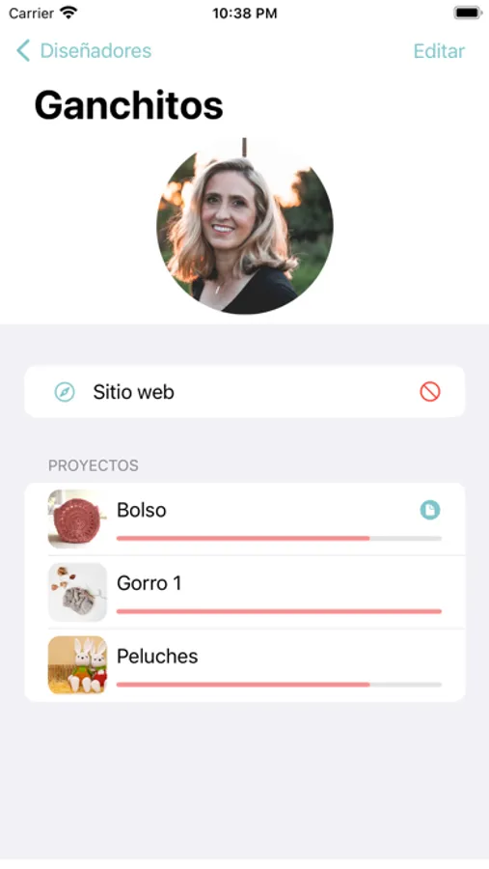Click the Bolso progress bar

(x=279, y=538)
